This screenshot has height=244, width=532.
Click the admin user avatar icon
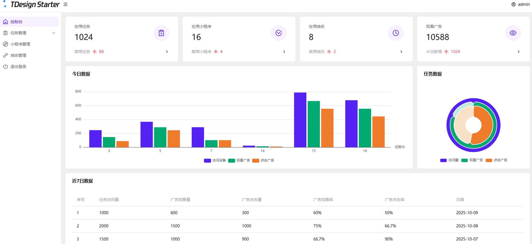click(513, 4)
